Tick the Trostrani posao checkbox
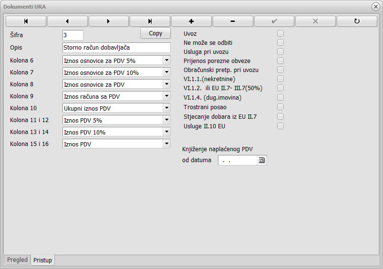The height and width of the screenshot is (269, 383). click(280, 107)
